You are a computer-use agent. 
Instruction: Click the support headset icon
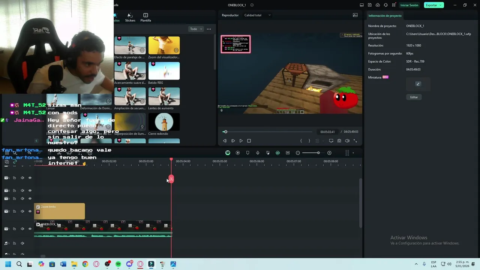click(x=385, y=5)
